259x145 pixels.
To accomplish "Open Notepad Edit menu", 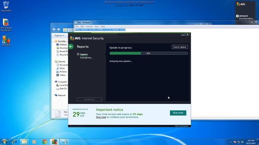I will (x=82, y=27).
